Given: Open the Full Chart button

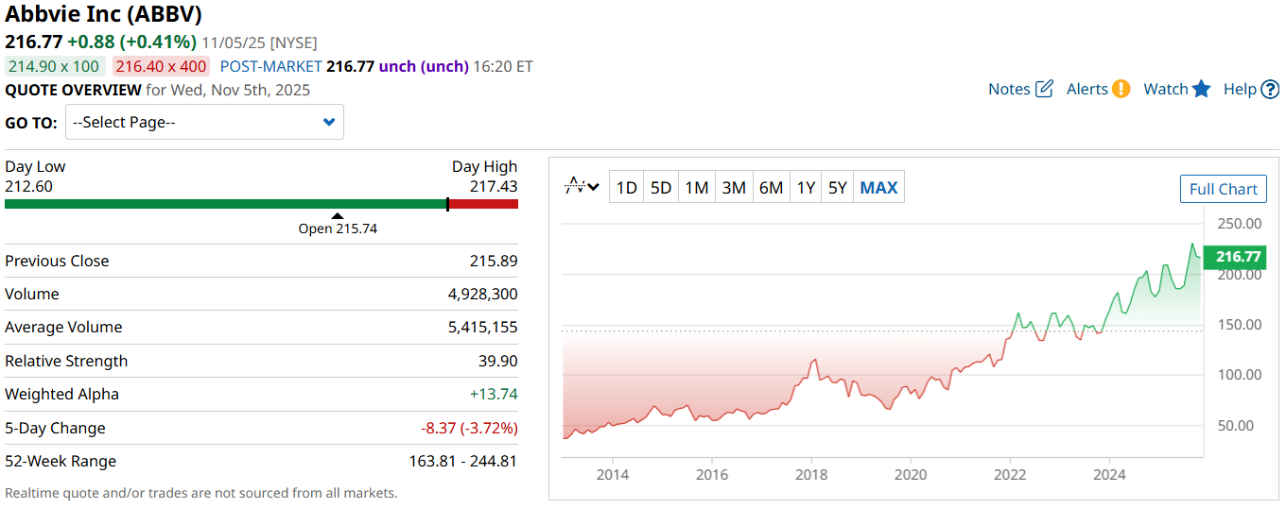Looking at the screenshot, I should [x=1223, y=189].
